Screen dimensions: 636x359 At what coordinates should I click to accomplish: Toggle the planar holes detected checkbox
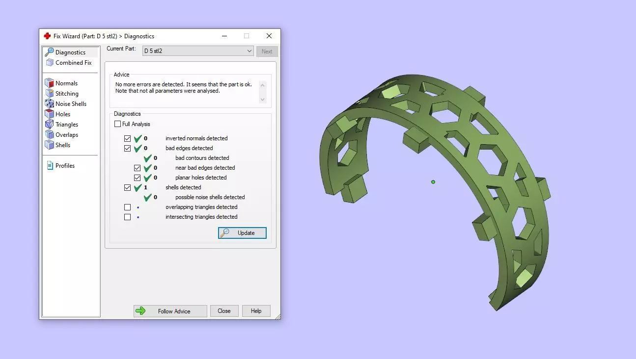[x=138, y=178]
